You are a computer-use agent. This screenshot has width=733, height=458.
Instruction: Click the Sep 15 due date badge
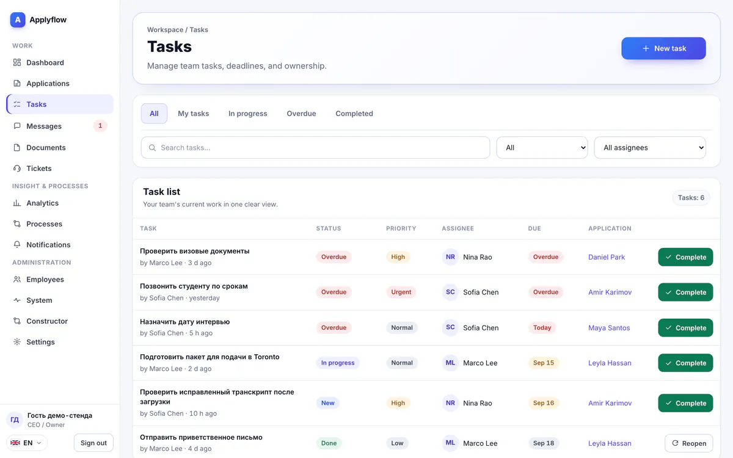(x=544, y=363)
